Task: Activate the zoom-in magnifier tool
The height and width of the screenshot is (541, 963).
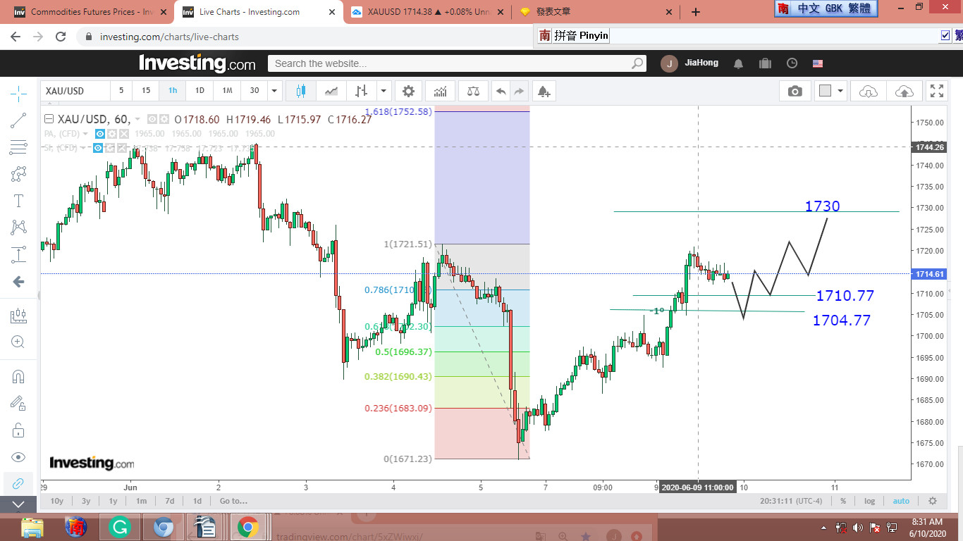Action: click(18, 342)
